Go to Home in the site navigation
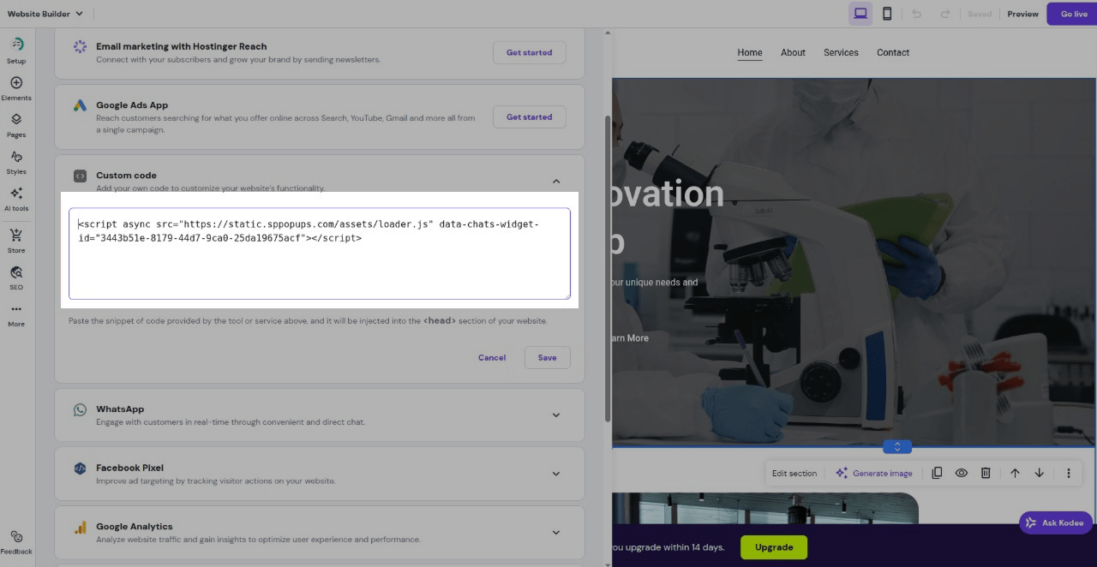The height and width of the screenshot is (567, 1097). [750, 52]
